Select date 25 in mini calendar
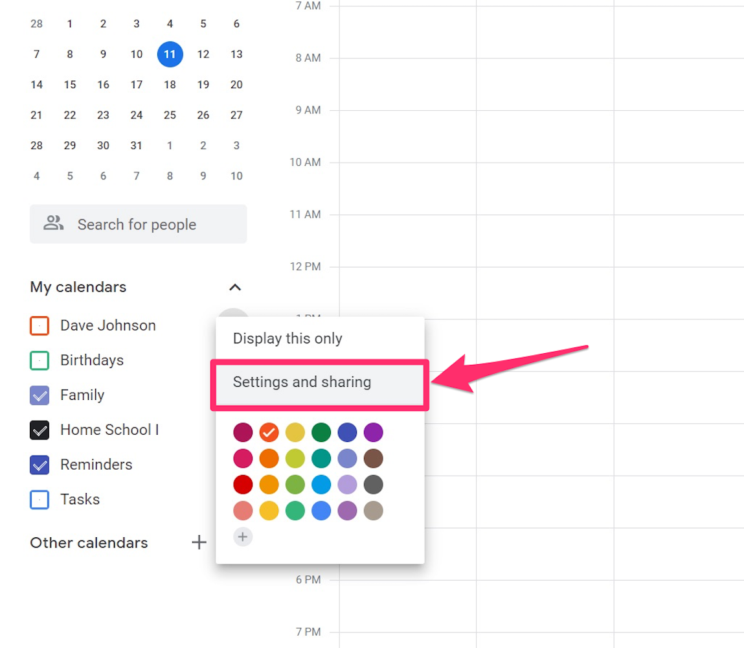 [170, 115]
